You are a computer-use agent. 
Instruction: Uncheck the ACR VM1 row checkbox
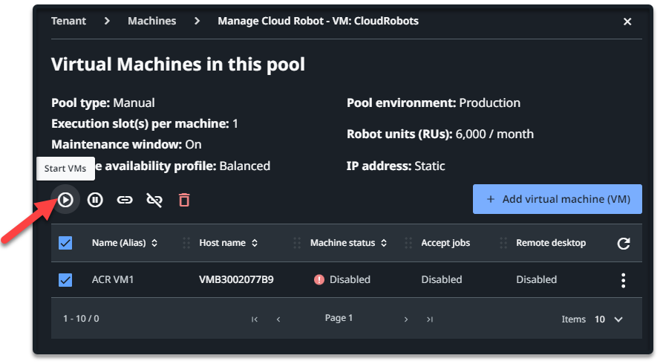pyautogui.click(x=65, y=280)
